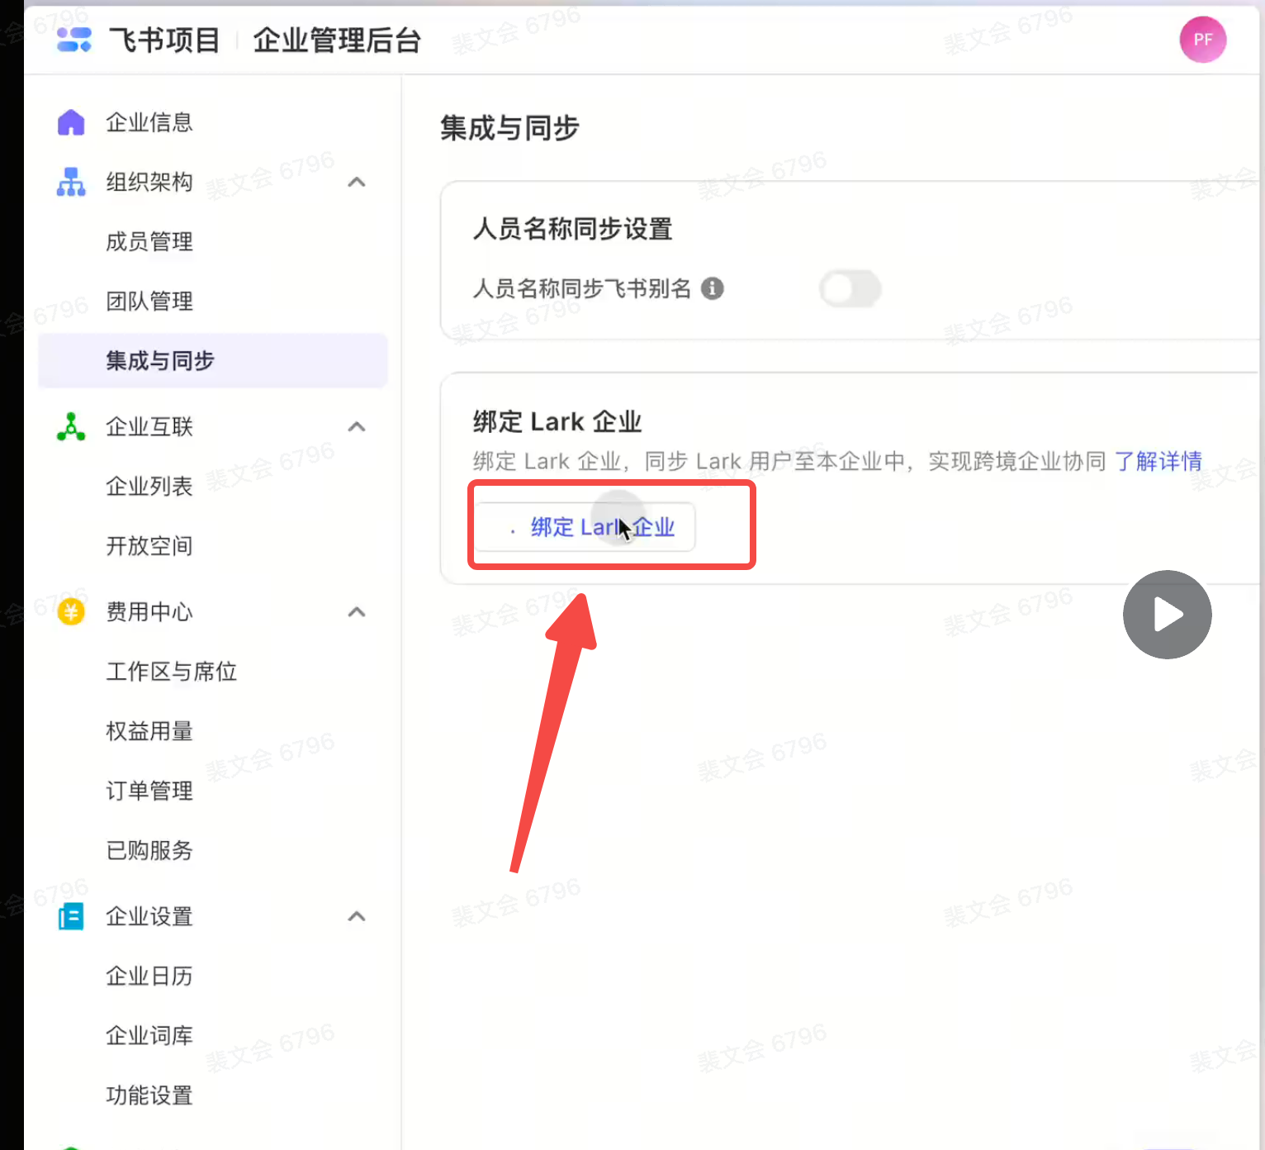
Task: Click info icon beside 人员名称同步飞书别名
Action: [712, 288]
